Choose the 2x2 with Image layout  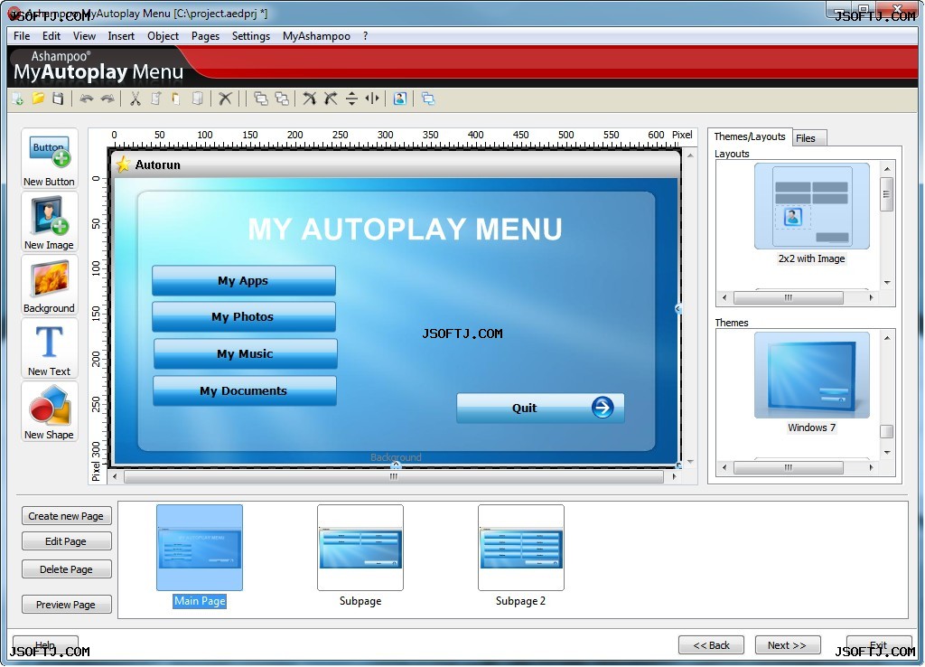pyautogui.click(x=812, y=206)
